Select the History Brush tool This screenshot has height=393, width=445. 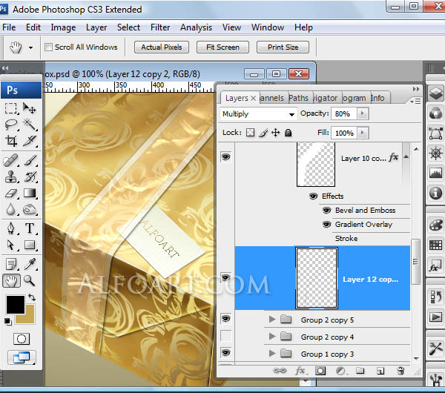coord(30,176)
